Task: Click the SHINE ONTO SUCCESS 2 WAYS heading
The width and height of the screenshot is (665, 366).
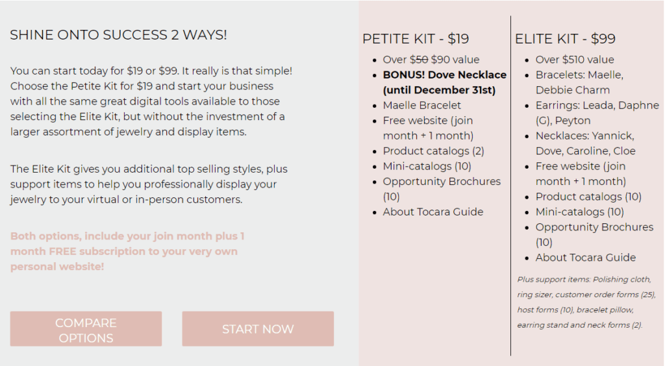Action: (118, 35)
